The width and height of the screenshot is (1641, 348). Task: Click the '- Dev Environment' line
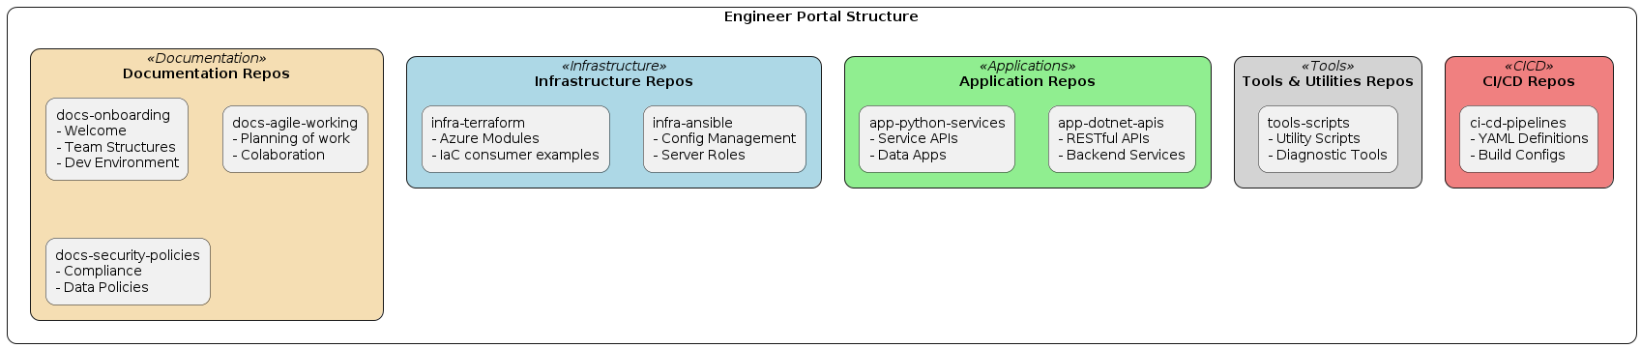pyautogui.click(x=118, y=162)
